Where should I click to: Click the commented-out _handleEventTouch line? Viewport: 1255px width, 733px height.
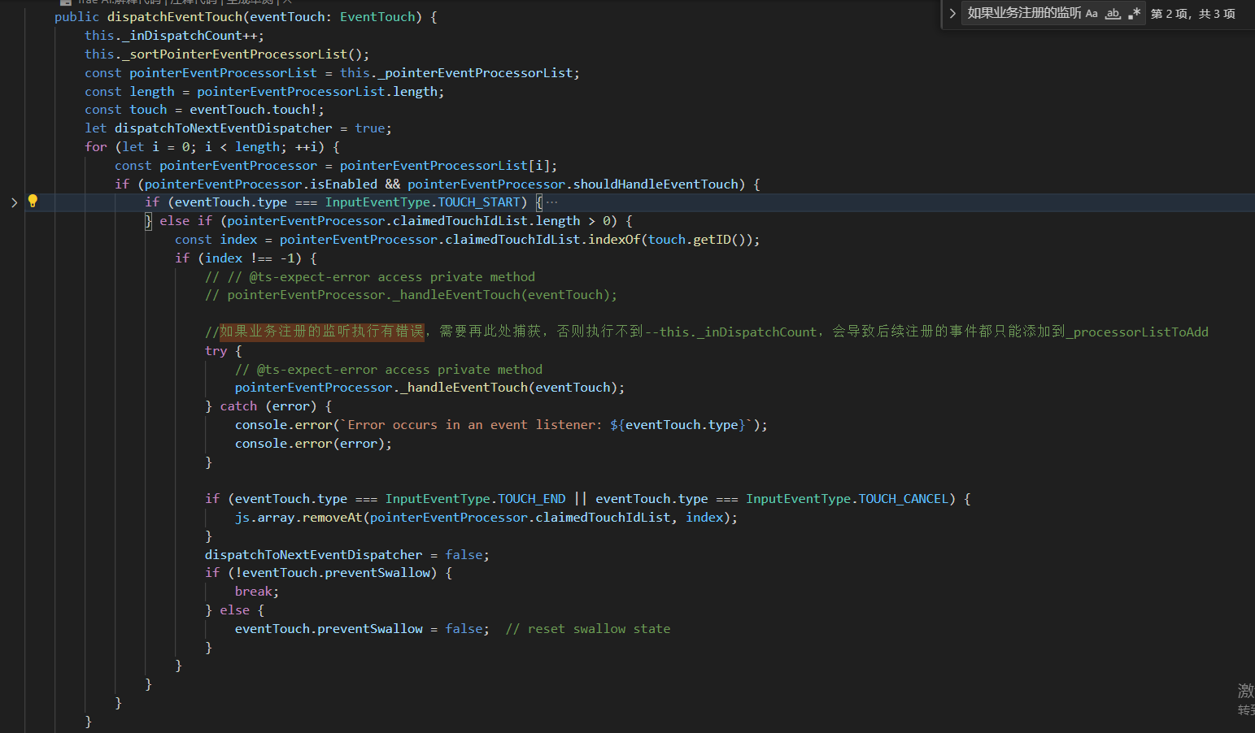tap(411, 295)
